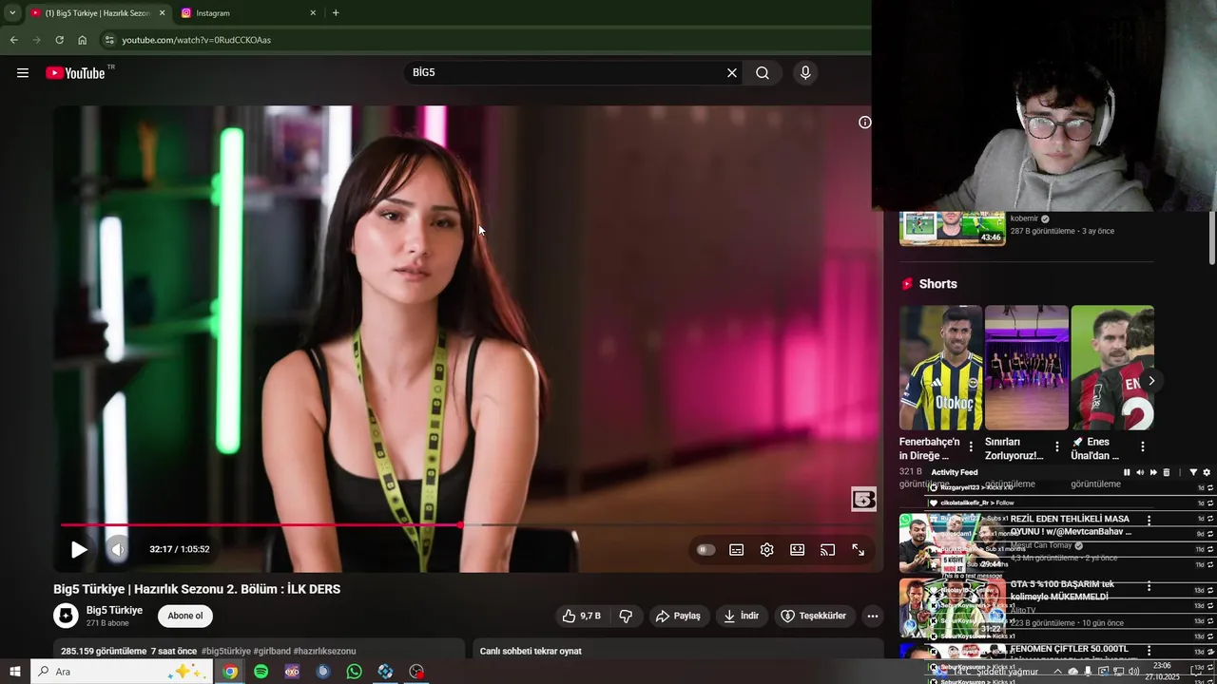The height and width of the screenshot is (684, 1217).
Task: Open video player settings gear
Action: (x=766, y=549)
